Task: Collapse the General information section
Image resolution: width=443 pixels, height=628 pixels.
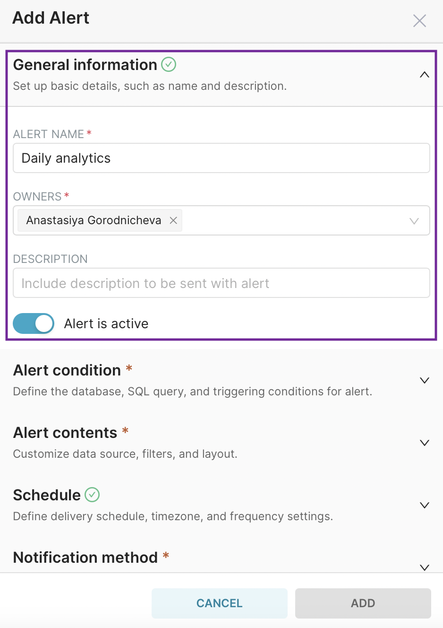Action: pyautogui.click(x=424, y=75)
